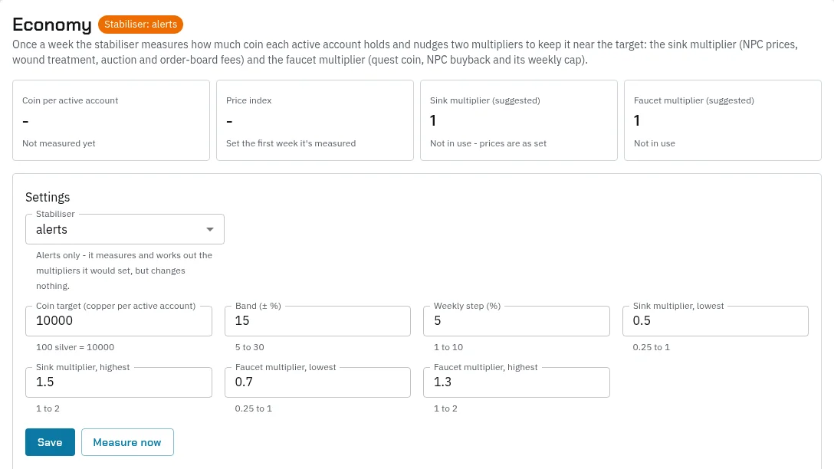Edit the Band (± %) field
This screenshot has height=469, width=834.
tap(317, 320)
